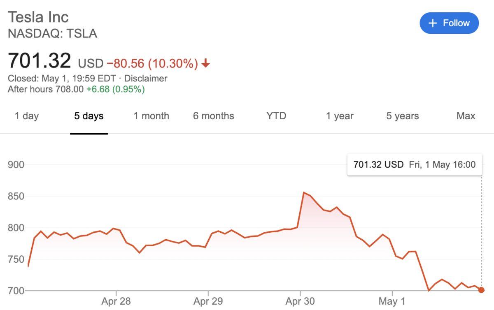Click the Apr 28 axis label
This screenshot has width=494, height=310.
116,301
